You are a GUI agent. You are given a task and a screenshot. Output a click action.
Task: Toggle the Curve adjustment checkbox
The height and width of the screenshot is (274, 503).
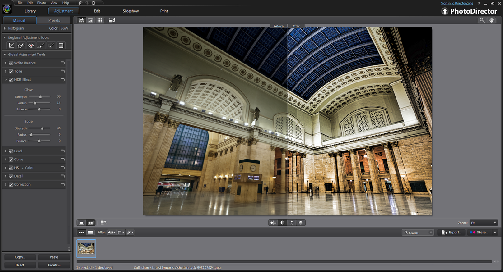point(11,160)
